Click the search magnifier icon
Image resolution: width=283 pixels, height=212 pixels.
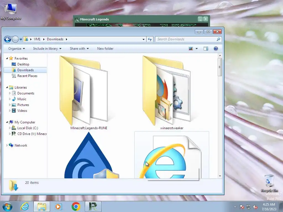coord(218,39)
